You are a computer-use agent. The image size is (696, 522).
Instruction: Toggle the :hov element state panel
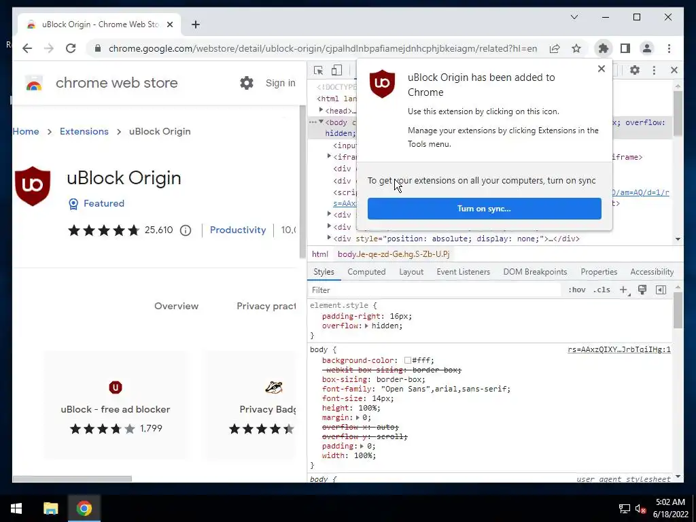tap(576, 290)
